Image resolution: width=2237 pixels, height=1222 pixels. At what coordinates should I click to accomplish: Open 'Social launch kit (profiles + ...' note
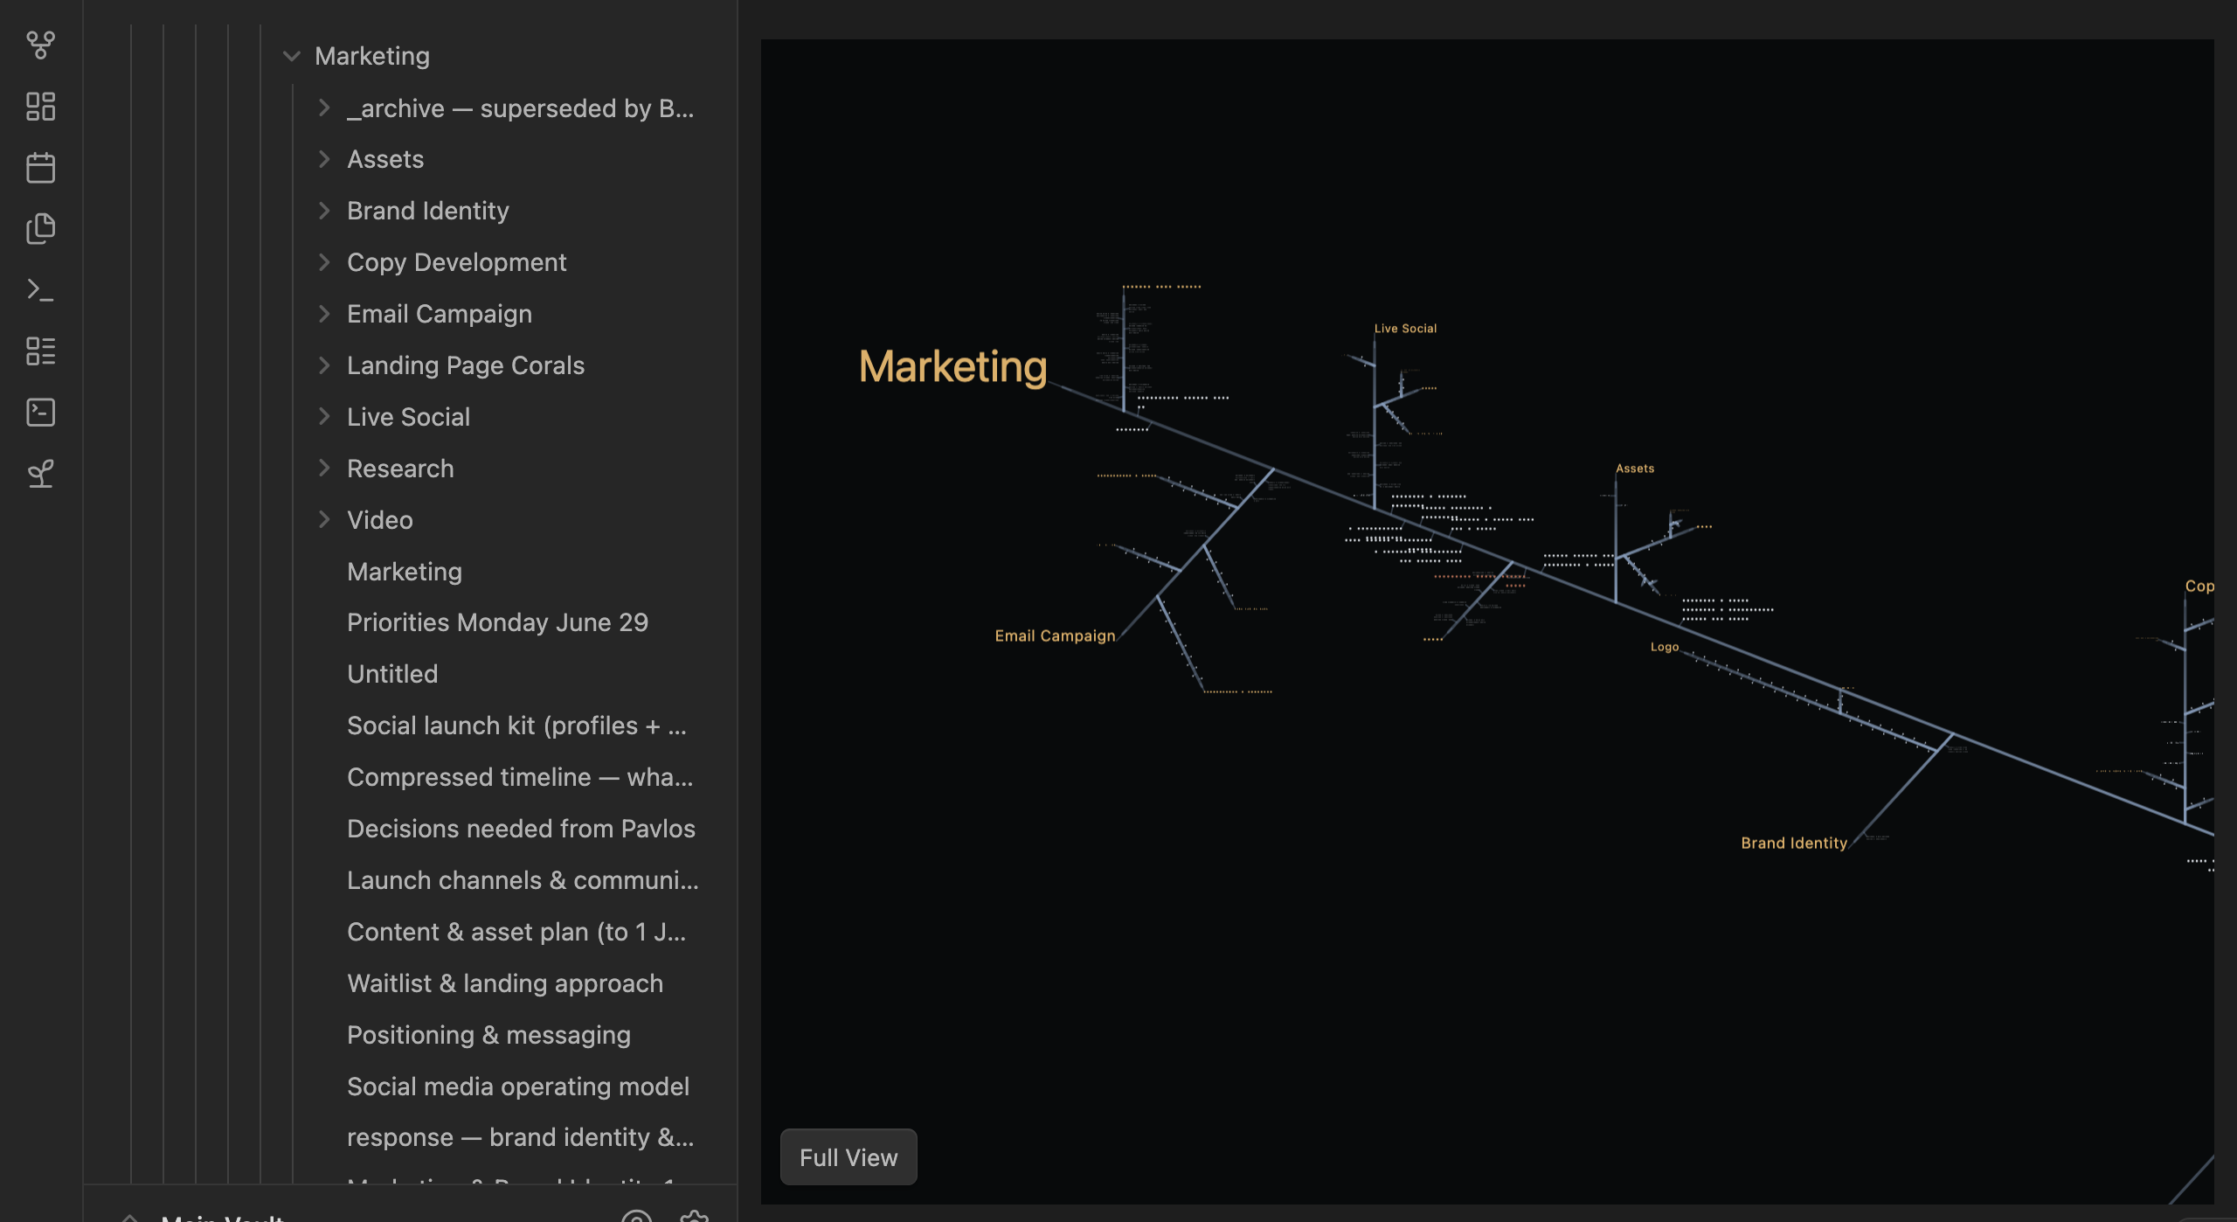coord(517,726)
